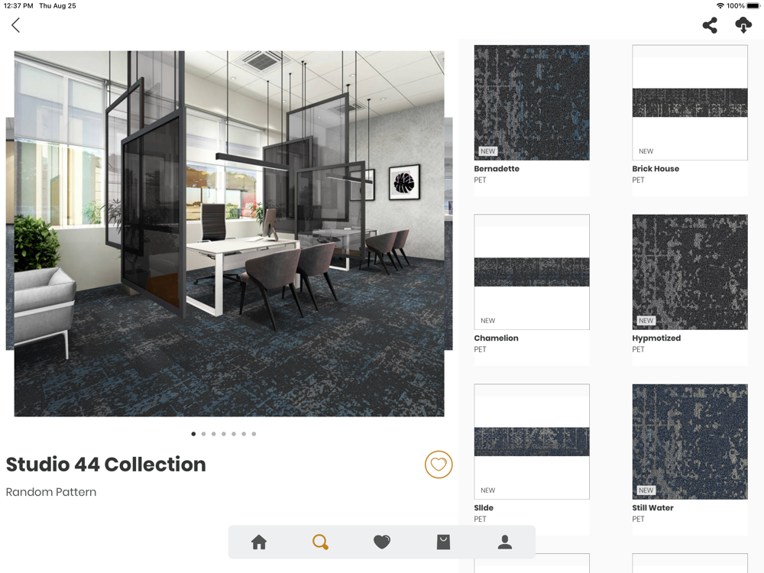Click the Slide product name

coord(484,508)
